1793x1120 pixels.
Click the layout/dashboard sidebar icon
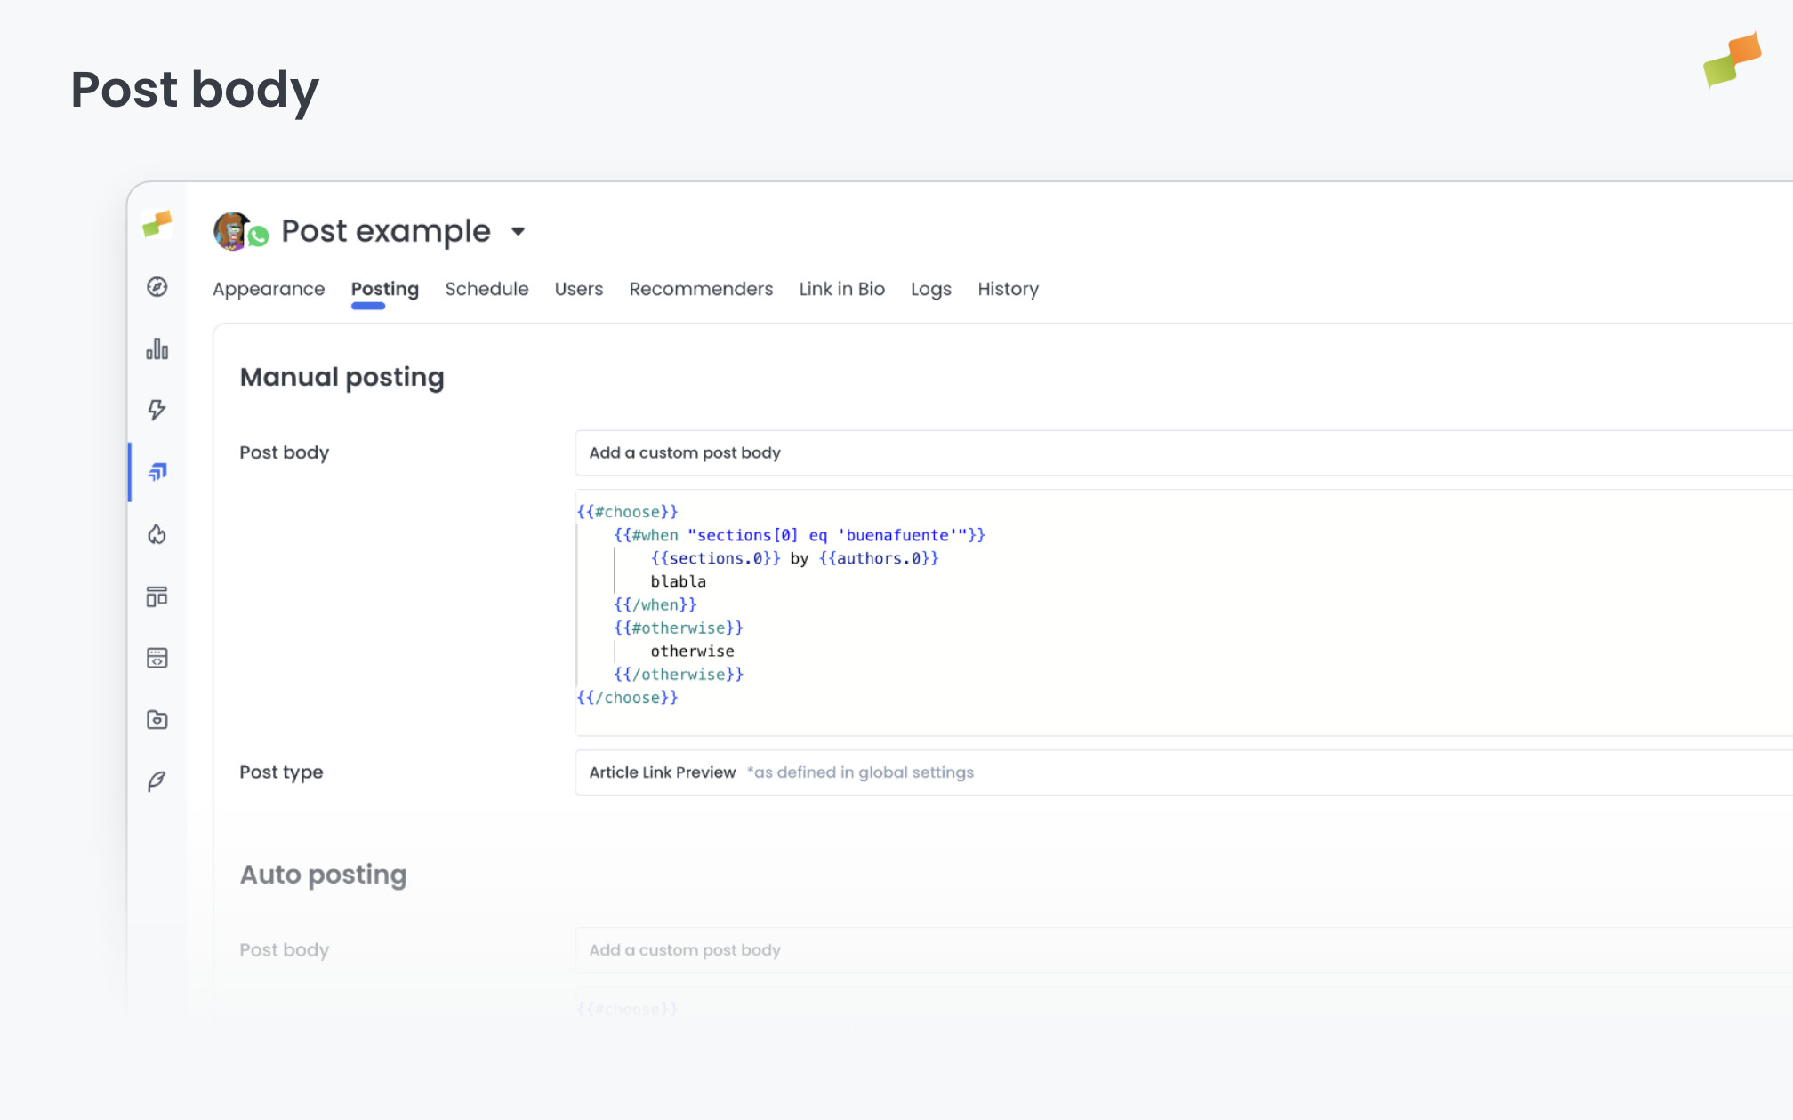tap(157, 596)
